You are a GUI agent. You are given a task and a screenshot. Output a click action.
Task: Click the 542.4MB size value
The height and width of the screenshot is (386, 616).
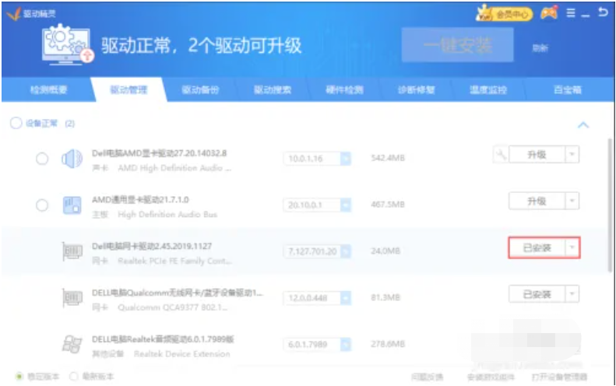388,158
